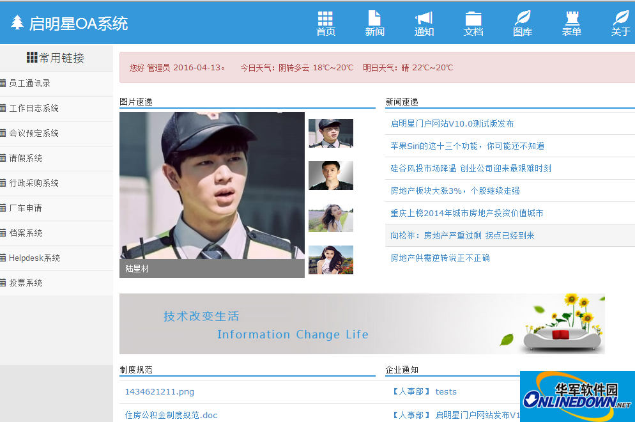This screenshot has height=422, width=635.
Task: Click the tree logo beside 启明星OA系统
Action: [x=17, y=22]
